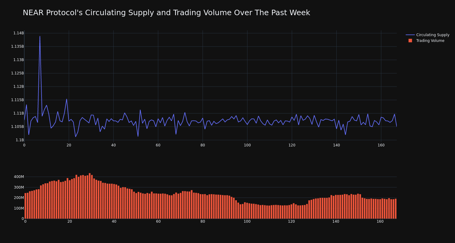Click x-axis label 100 on volume chart

click(247, 221)
